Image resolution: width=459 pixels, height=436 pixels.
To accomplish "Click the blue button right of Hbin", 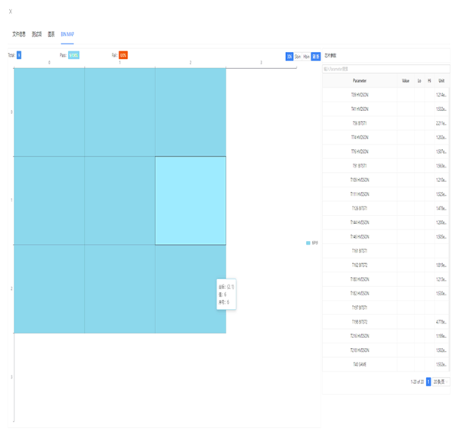I will pos(316,56).
